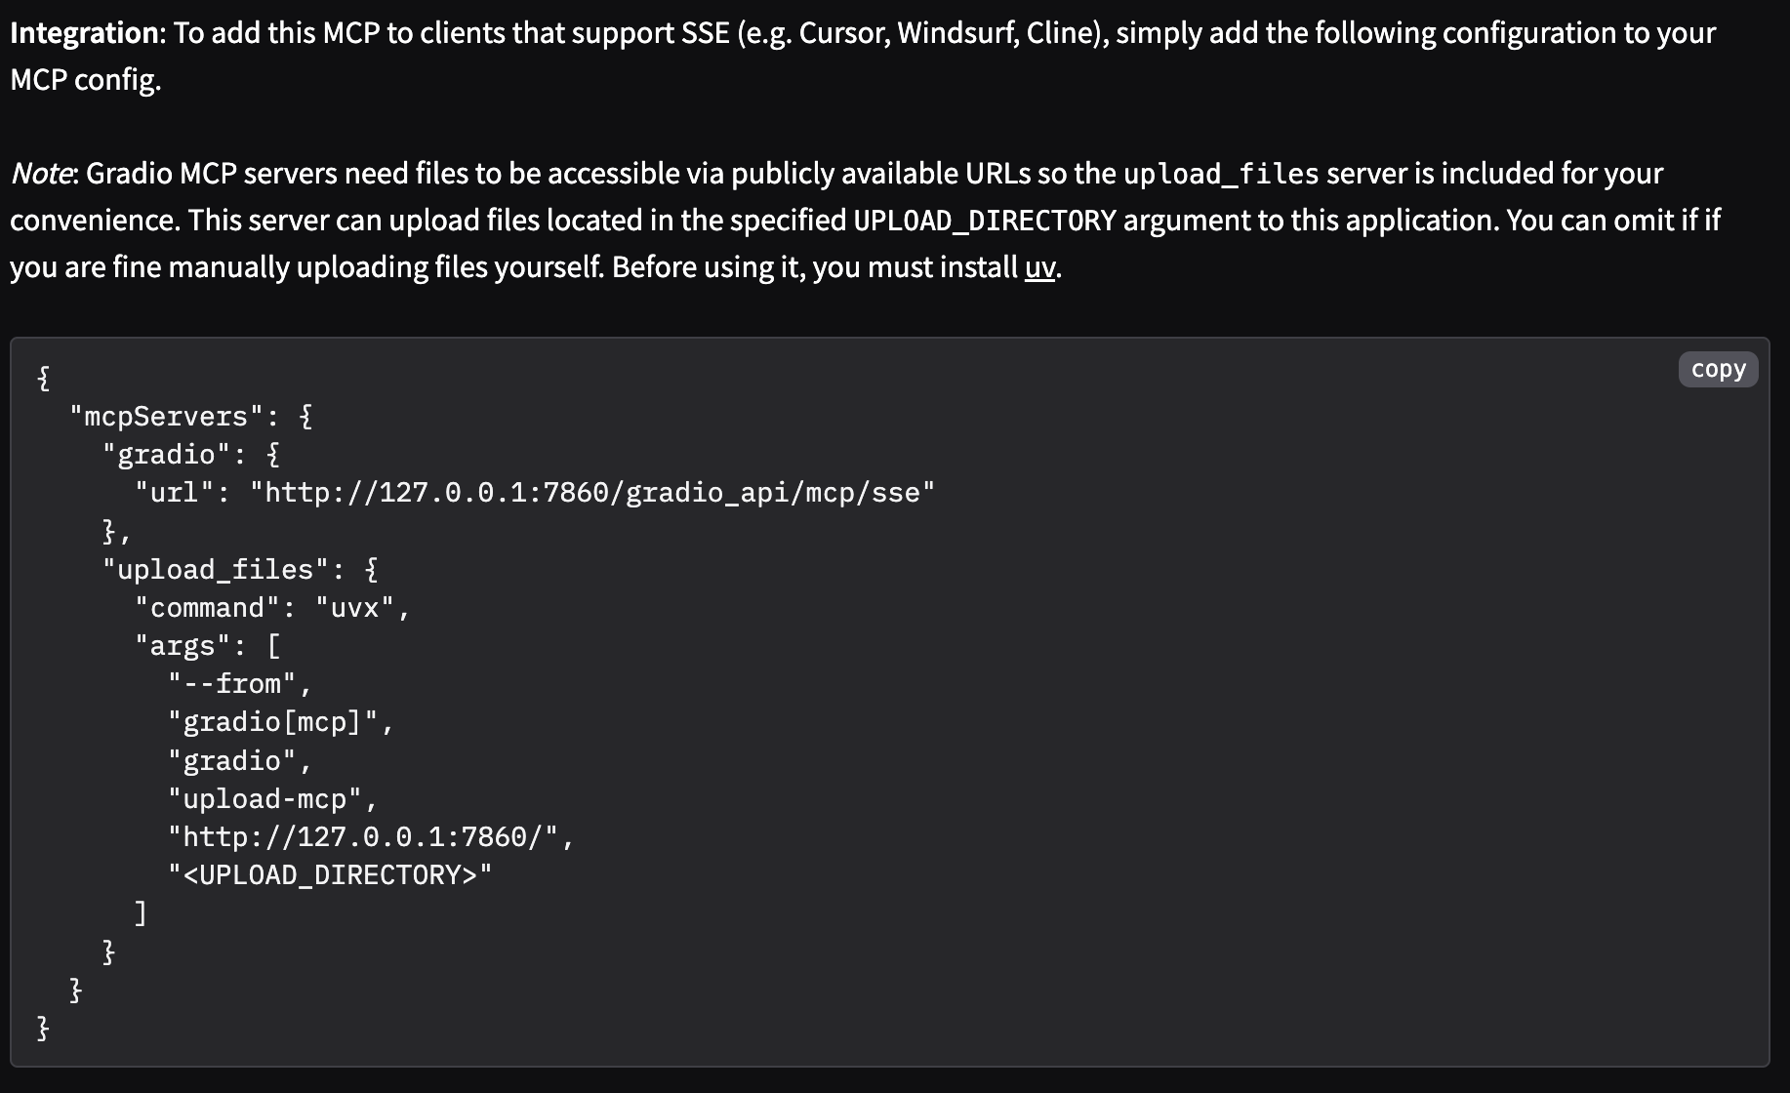1790x1093 pixels.
Task: Click the "upload-mcp" argument line
Action: (x=265, y=799)
